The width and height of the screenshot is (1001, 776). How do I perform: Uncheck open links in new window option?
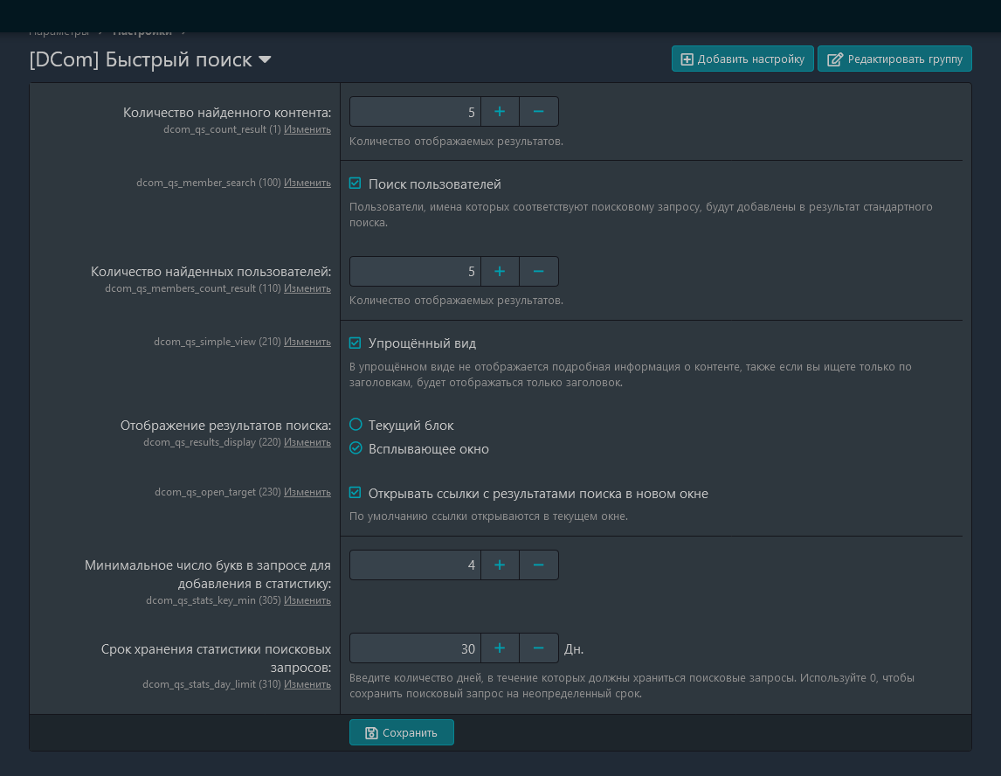click(356, 493)
